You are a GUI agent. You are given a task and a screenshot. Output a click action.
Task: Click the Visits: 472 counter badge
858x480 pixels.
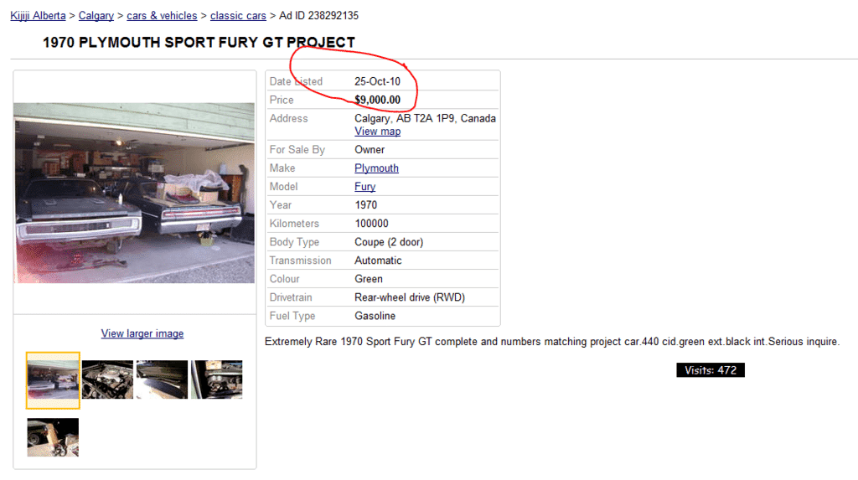click(711, 370)
